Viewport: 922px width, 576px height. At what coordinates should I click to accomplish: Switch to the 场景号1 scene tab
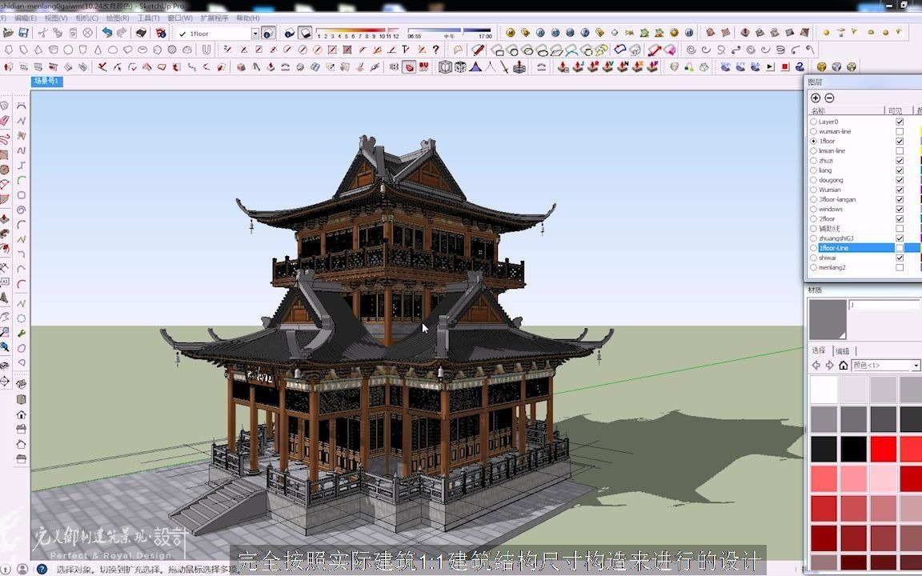tap(46, 81)
